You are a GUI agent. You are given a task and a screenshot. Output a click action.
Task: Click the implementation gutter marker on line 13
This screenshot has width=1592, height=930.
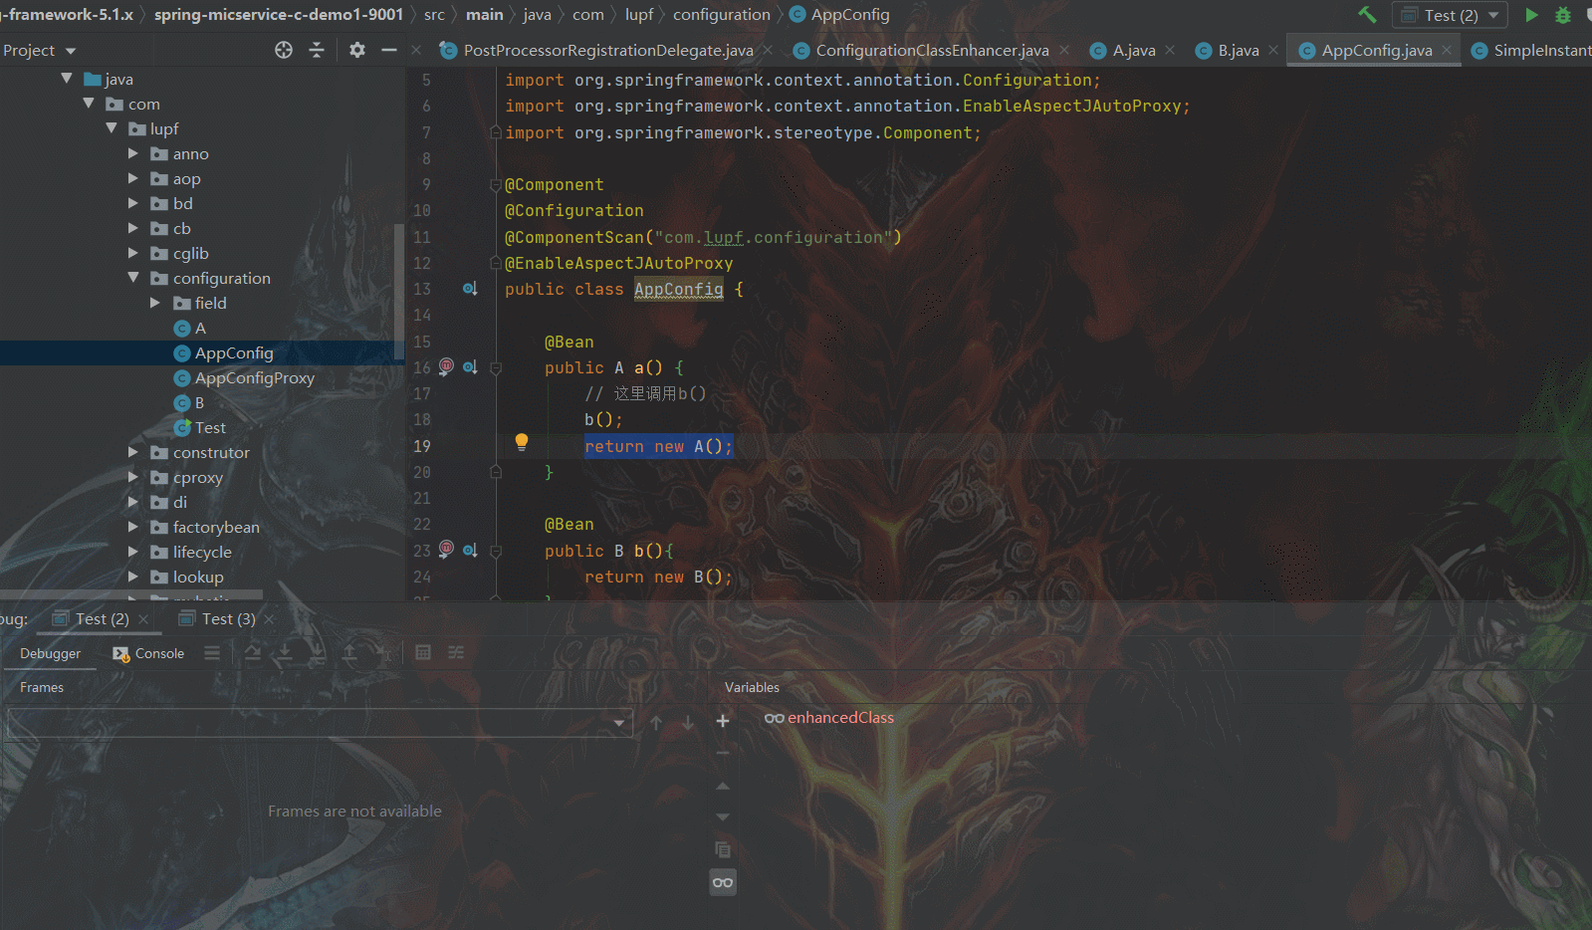click(x=470, y=289)
